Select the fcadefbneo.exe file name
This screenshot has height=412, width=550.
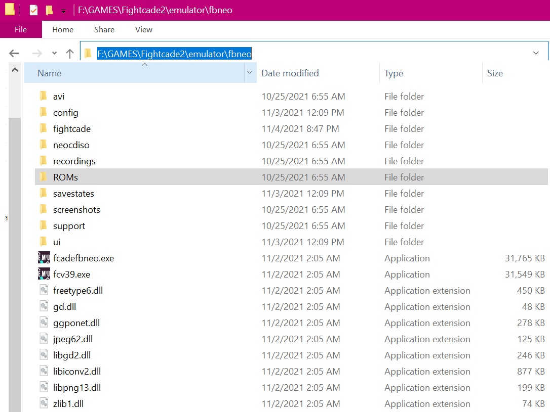click(x=84, y=258)
